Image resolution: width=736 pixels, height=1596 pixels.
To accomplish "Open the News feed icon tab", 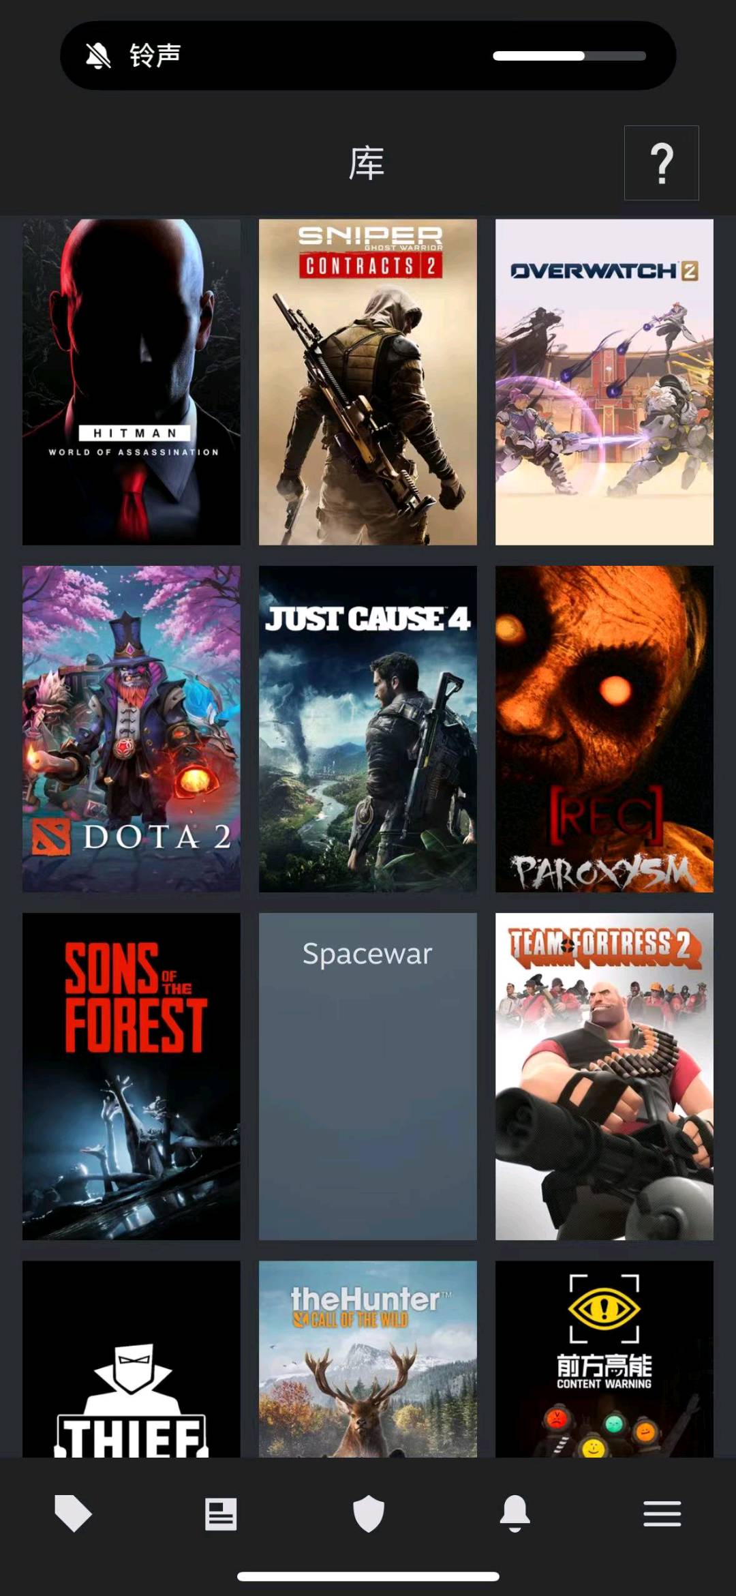I will [221, 1514].
